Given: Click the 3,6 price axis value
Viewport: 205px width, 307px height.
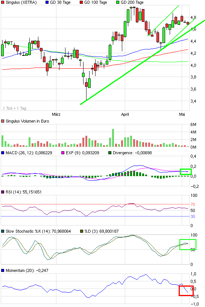Looking at the screenshot, I should click(x=193, y=89).
